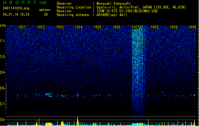Select the filename 0401141020.png
The width and height of the screenshot is (199, 126).
(16, 9)
